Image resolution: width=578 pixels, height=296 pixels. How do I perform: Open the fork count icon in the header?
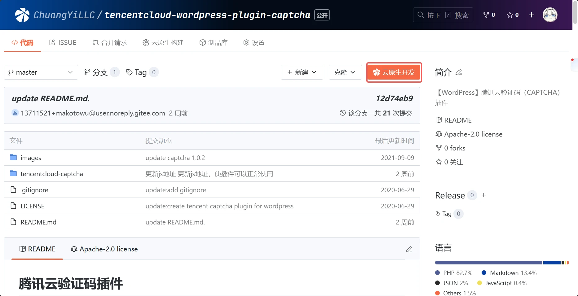click(486, 15)
